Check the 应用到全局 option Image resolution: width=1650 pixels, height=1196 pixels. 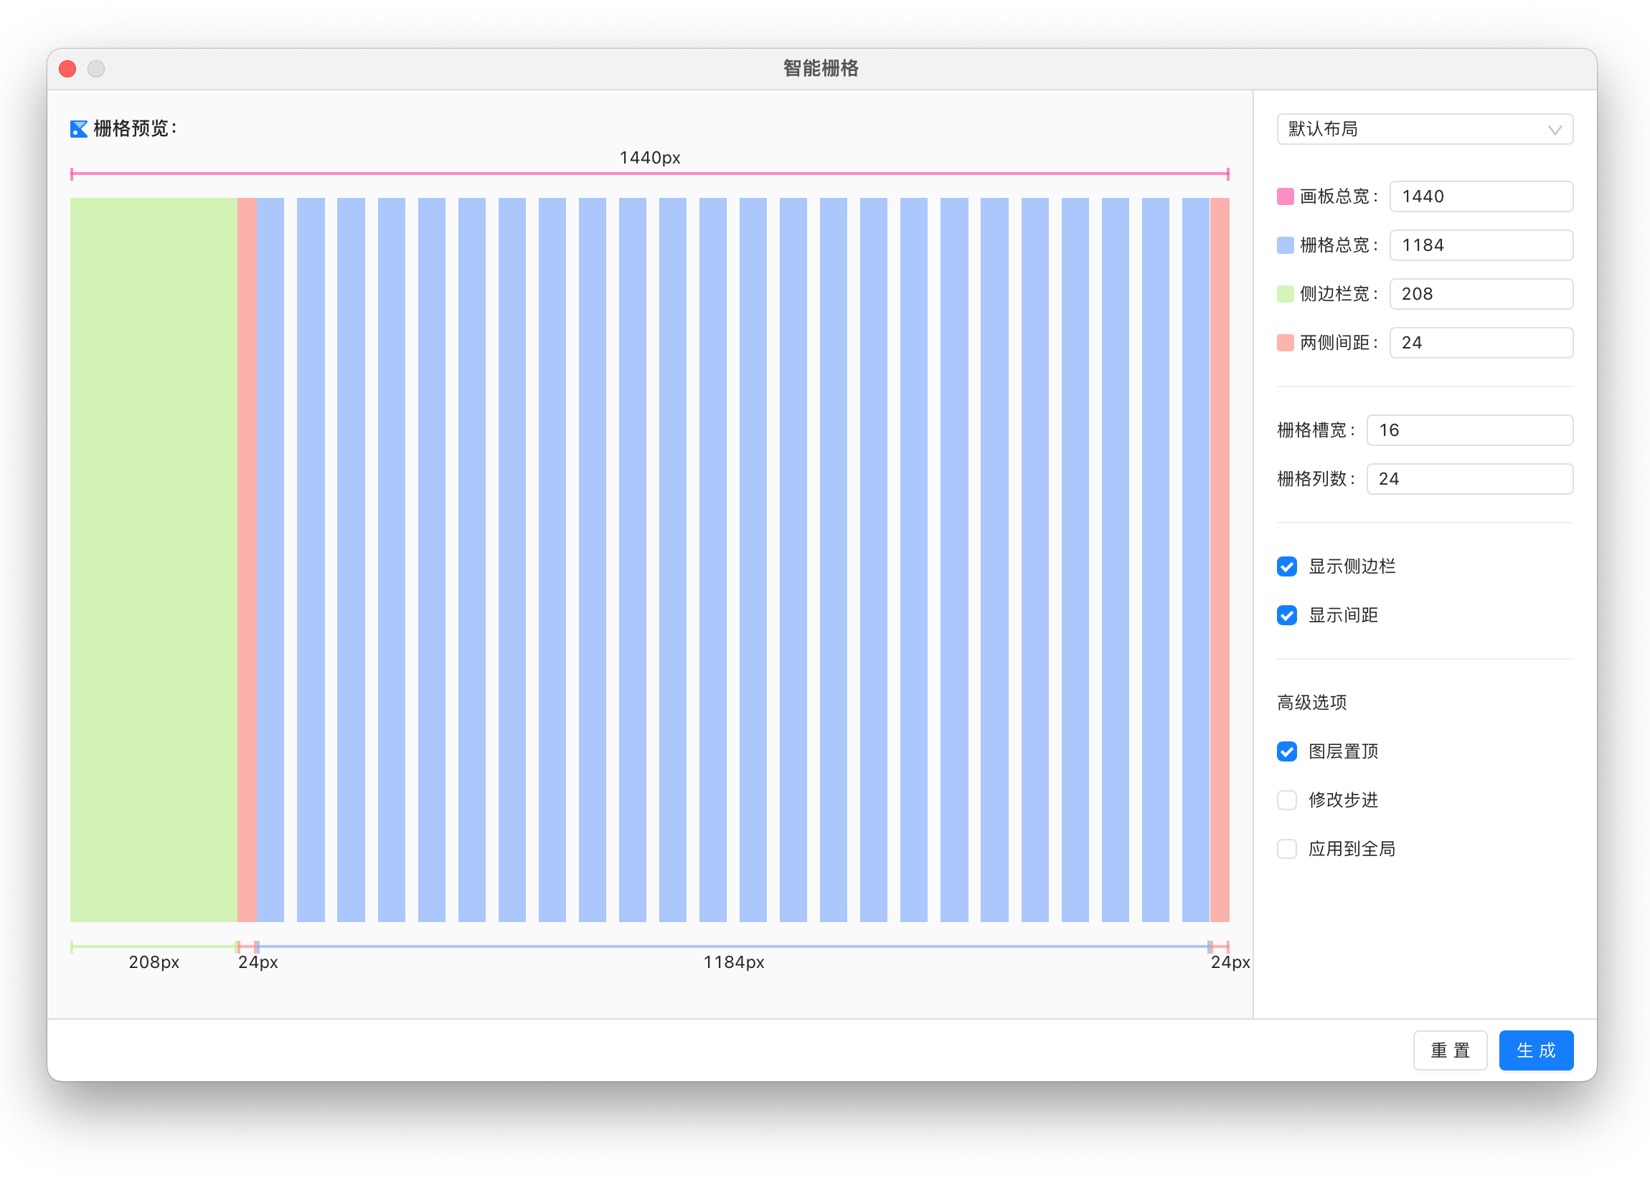coord(1286,848)
